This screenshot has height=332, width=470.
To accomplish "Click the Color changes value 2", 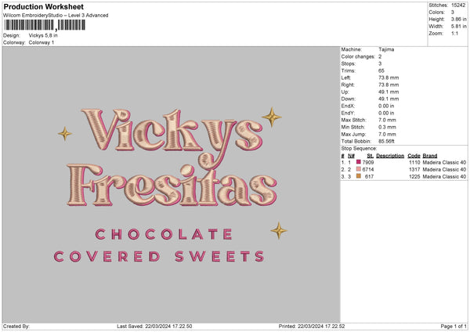I will click(x=380, y=56).
